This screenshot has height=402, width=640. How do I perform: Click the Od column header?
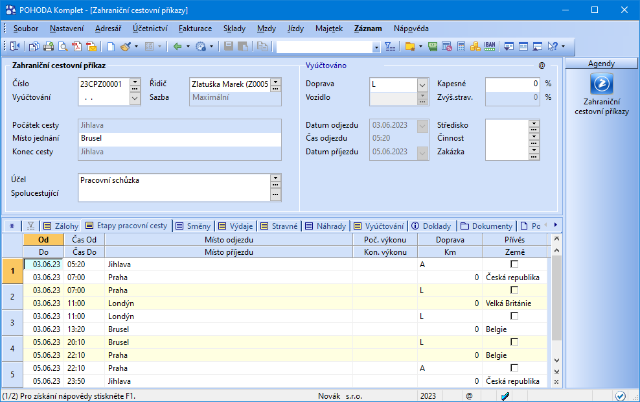pyautogui.click(x=43, y=240)
